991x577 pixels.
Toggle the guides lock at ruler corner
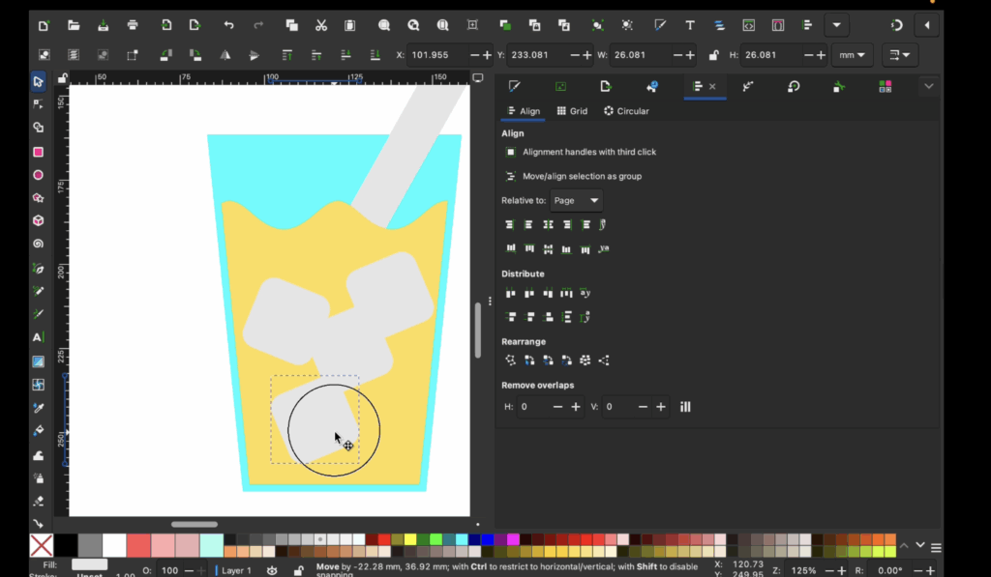[x=62, y=79]
